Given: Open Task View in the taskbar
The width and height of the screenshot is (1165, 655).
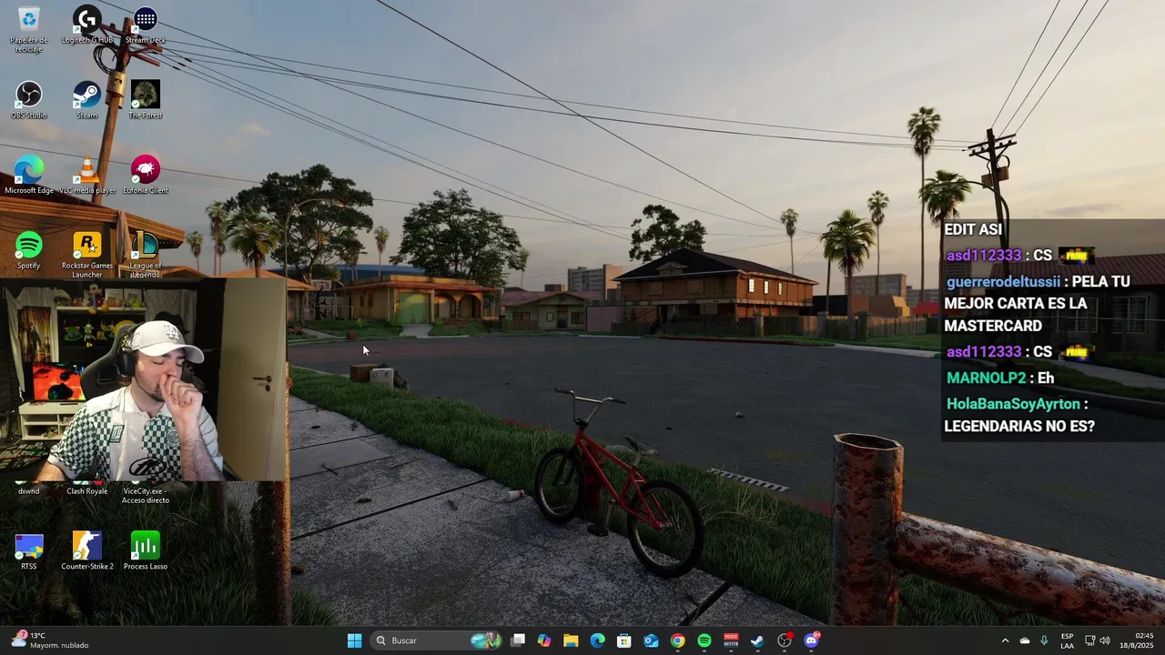Looking at the screenshot, I should (x=518, y=640).
